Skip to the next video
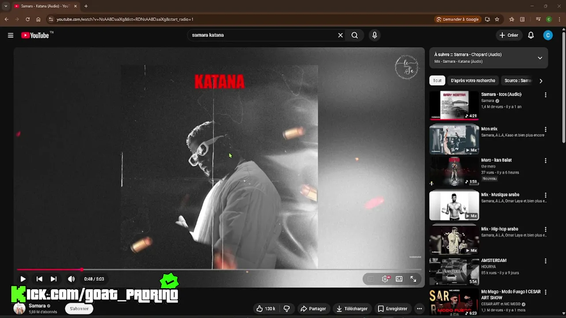Viewport: 566px width, 318px height. click(x=54, y=279)
